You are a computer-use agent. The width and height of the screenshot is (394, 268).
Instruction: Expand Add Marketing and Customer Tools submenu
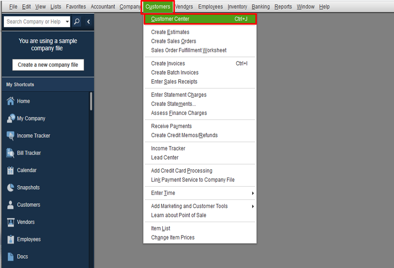[x=253, y=206]
